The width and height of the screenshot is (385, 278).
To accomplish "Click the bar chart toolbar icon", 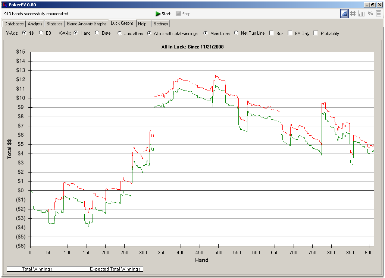I will pyautogui.click(x=361, y=13).
